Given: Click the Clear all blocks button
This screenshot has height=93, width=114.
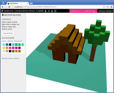Looking at the screenshot, I should [8, 33].
